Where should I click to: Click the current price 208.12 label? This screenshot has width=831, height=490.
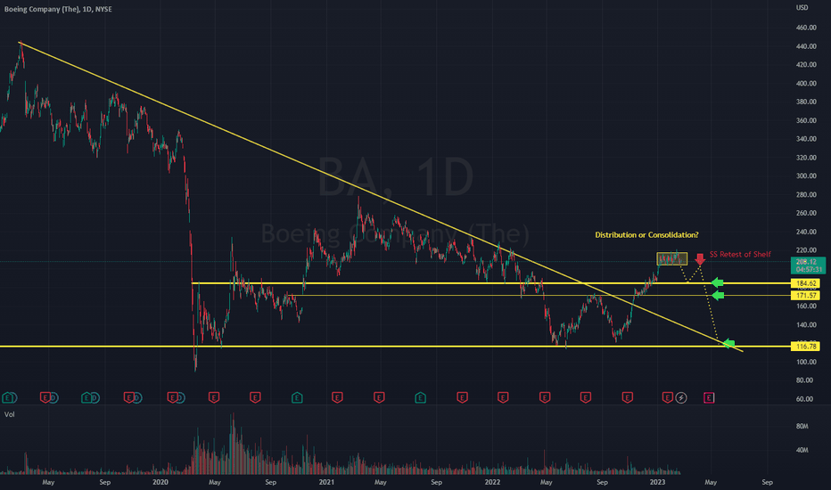[808, 265]
